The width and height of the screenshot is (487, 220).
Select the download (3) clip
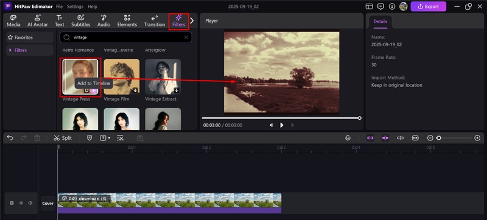169,203
